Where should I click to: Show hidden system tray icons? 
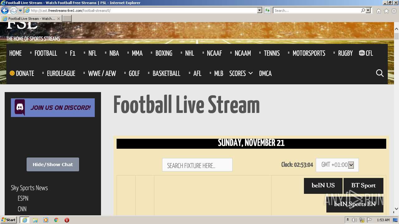(x=348, y=220)
